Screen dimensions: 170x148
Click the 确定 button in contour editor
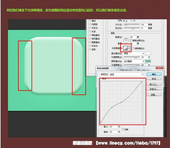click(154, 74)
